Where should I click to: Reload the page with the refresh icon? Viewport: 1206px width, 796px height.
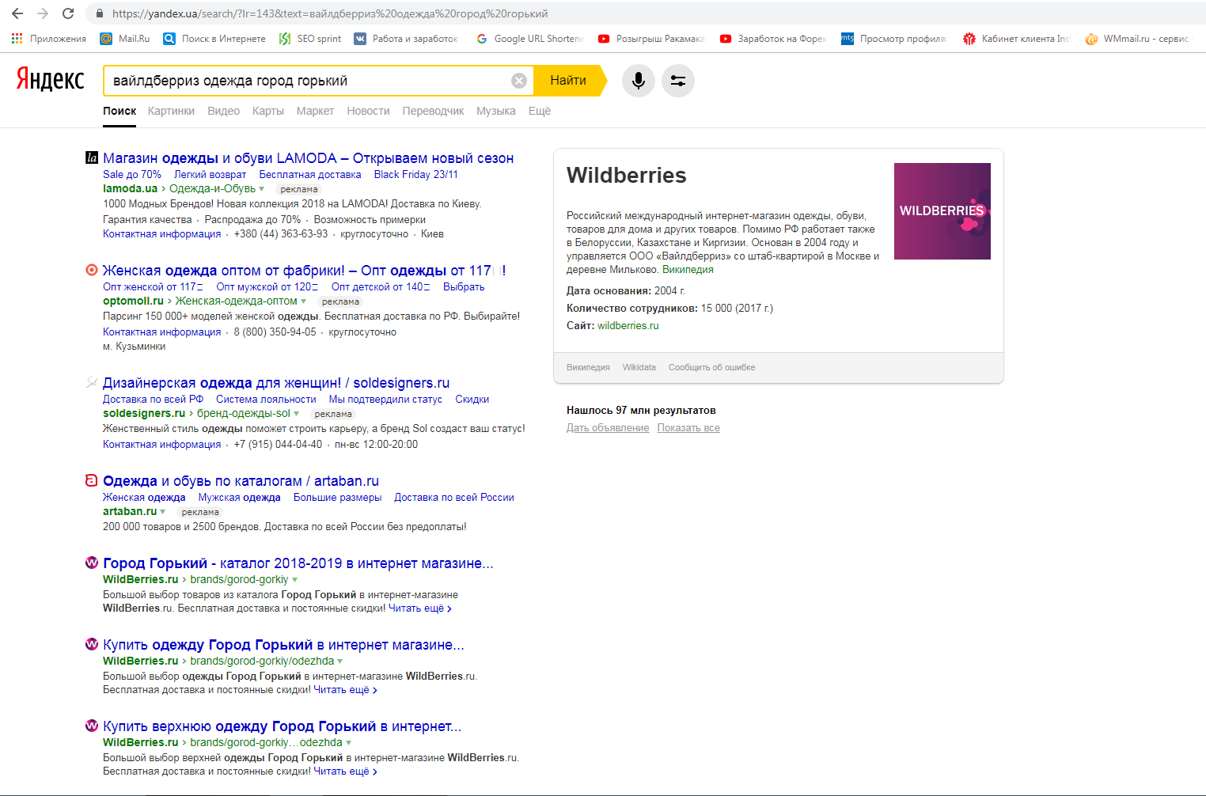click(x=68, y=13)
